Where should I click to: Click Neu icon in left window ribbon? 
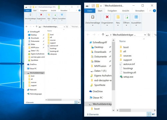[x=49, y=15]
